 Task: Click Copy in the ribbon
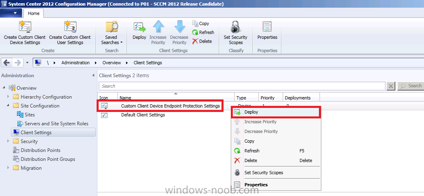[200, 23]
